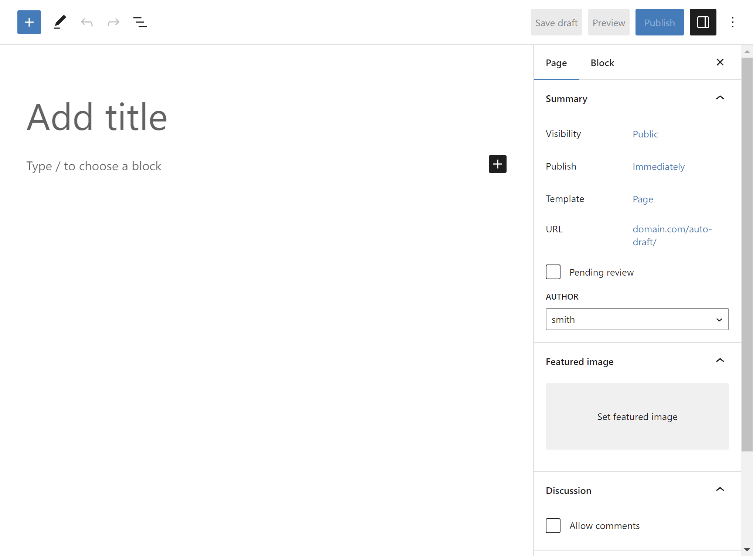Image resolution: width=753 pixels, height=556 pixels.
Task: Click the Publish button
Action: (x=659, y=23)
